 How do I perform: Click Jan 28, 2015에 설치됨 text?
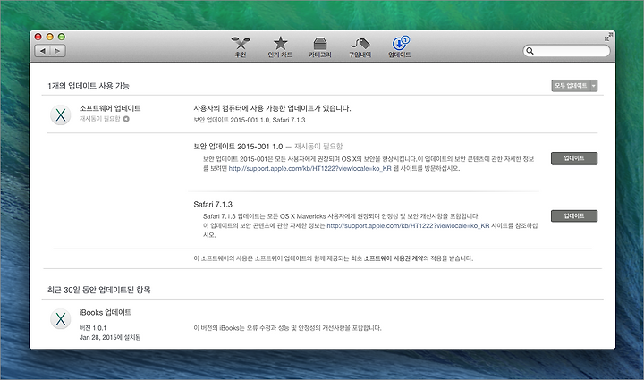click(x=110, y=337)
